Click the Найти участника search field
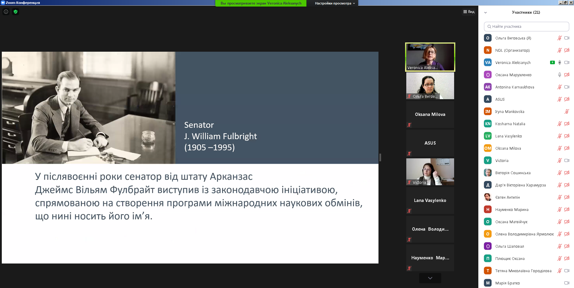The image size is (574, 288). pyautogui.click(x=526, y=26)
